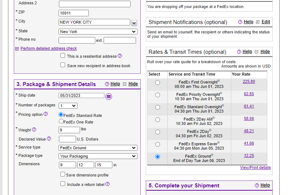
Task: Click help icon in Shipment Notifications header
Action: click(x=240, y=22)
